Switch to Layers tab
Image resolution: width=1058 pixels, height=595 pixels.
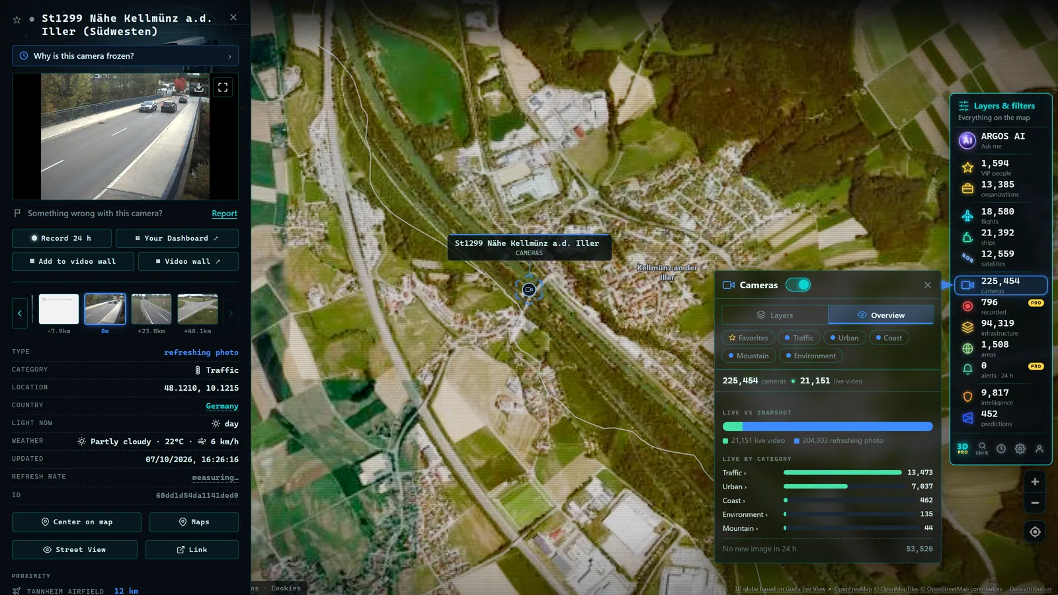tap(775, 315)
